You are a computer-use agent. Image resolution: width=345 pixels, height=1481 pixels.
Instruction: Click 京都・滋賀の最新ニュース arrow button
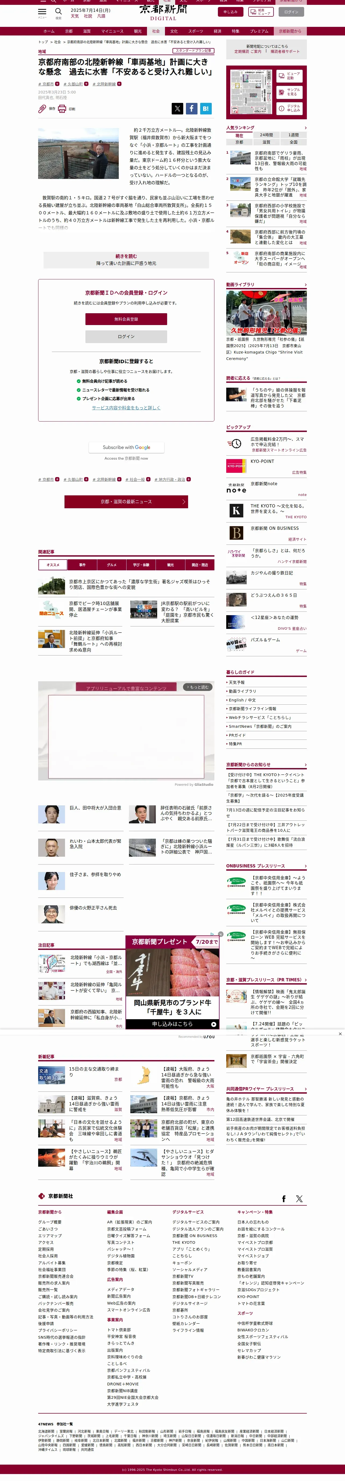coord(126,501)
